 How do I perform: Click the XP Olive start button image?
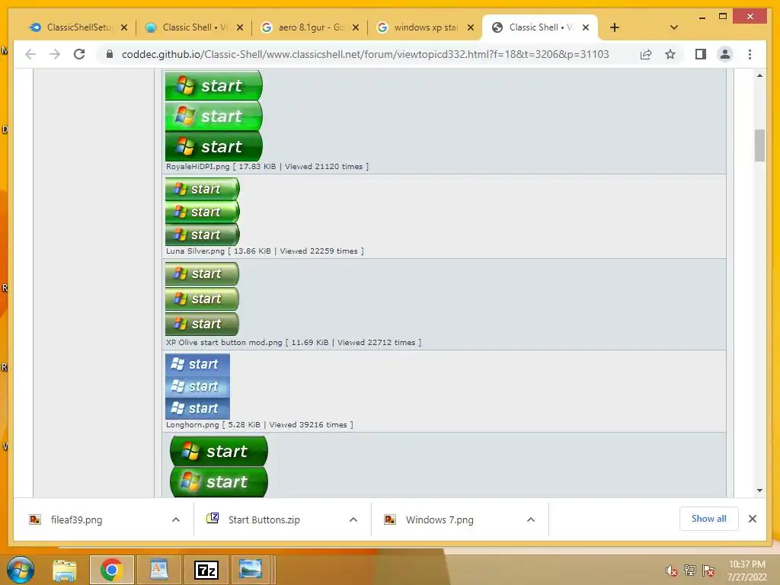202,299
